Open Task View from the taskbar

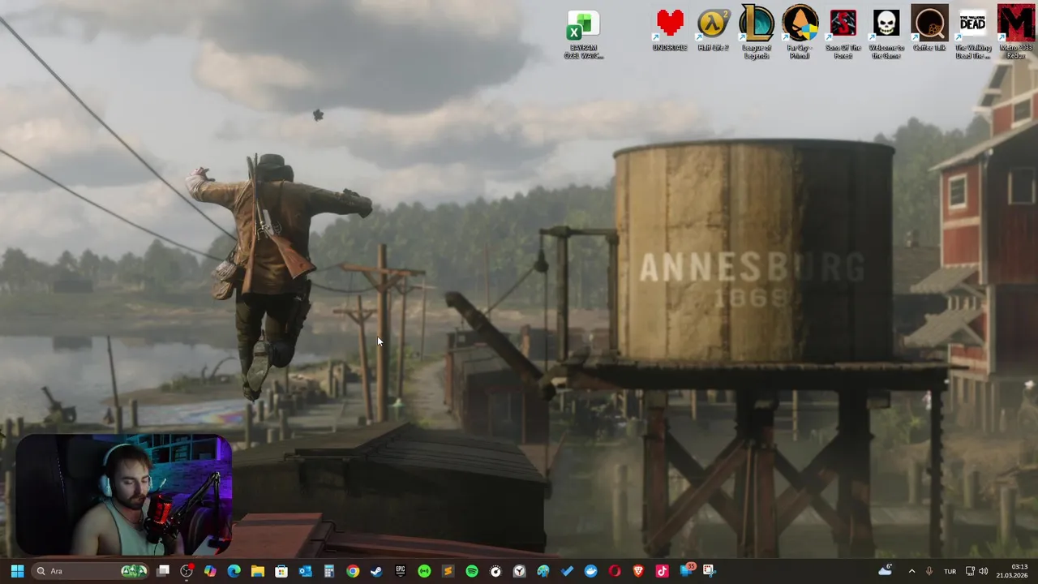click(x=163, y=571)
